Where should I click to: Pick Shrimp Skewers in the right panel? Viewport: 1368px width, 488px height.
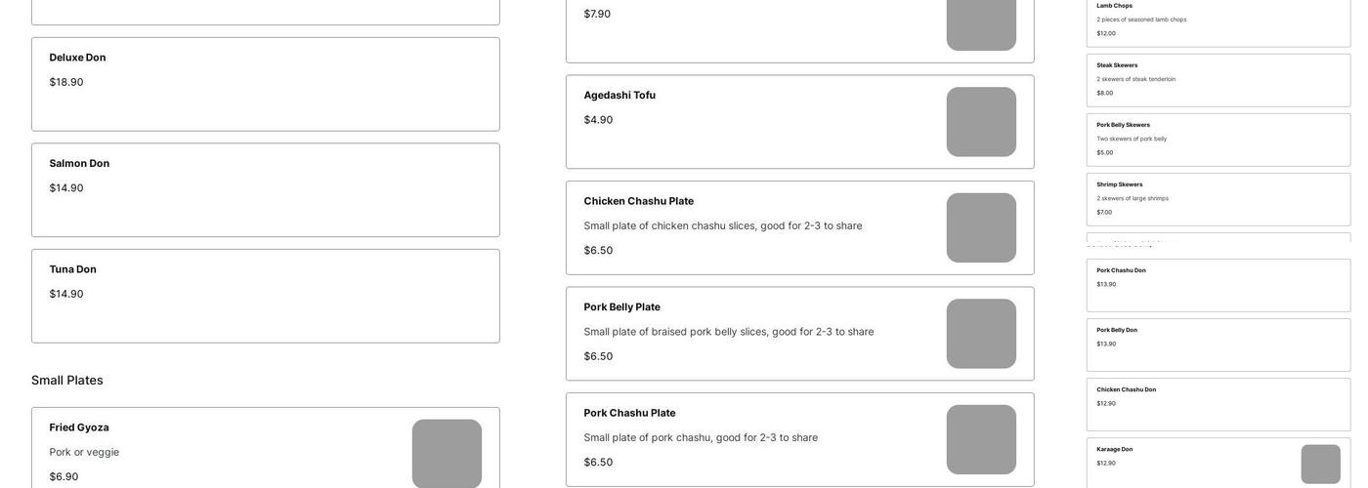1218,199
